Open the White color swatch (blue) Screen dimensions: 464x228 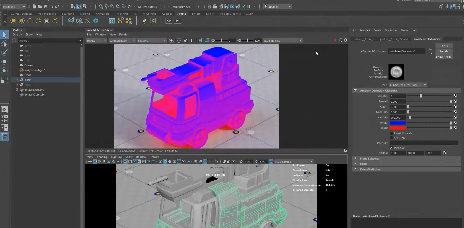[398, 123]
